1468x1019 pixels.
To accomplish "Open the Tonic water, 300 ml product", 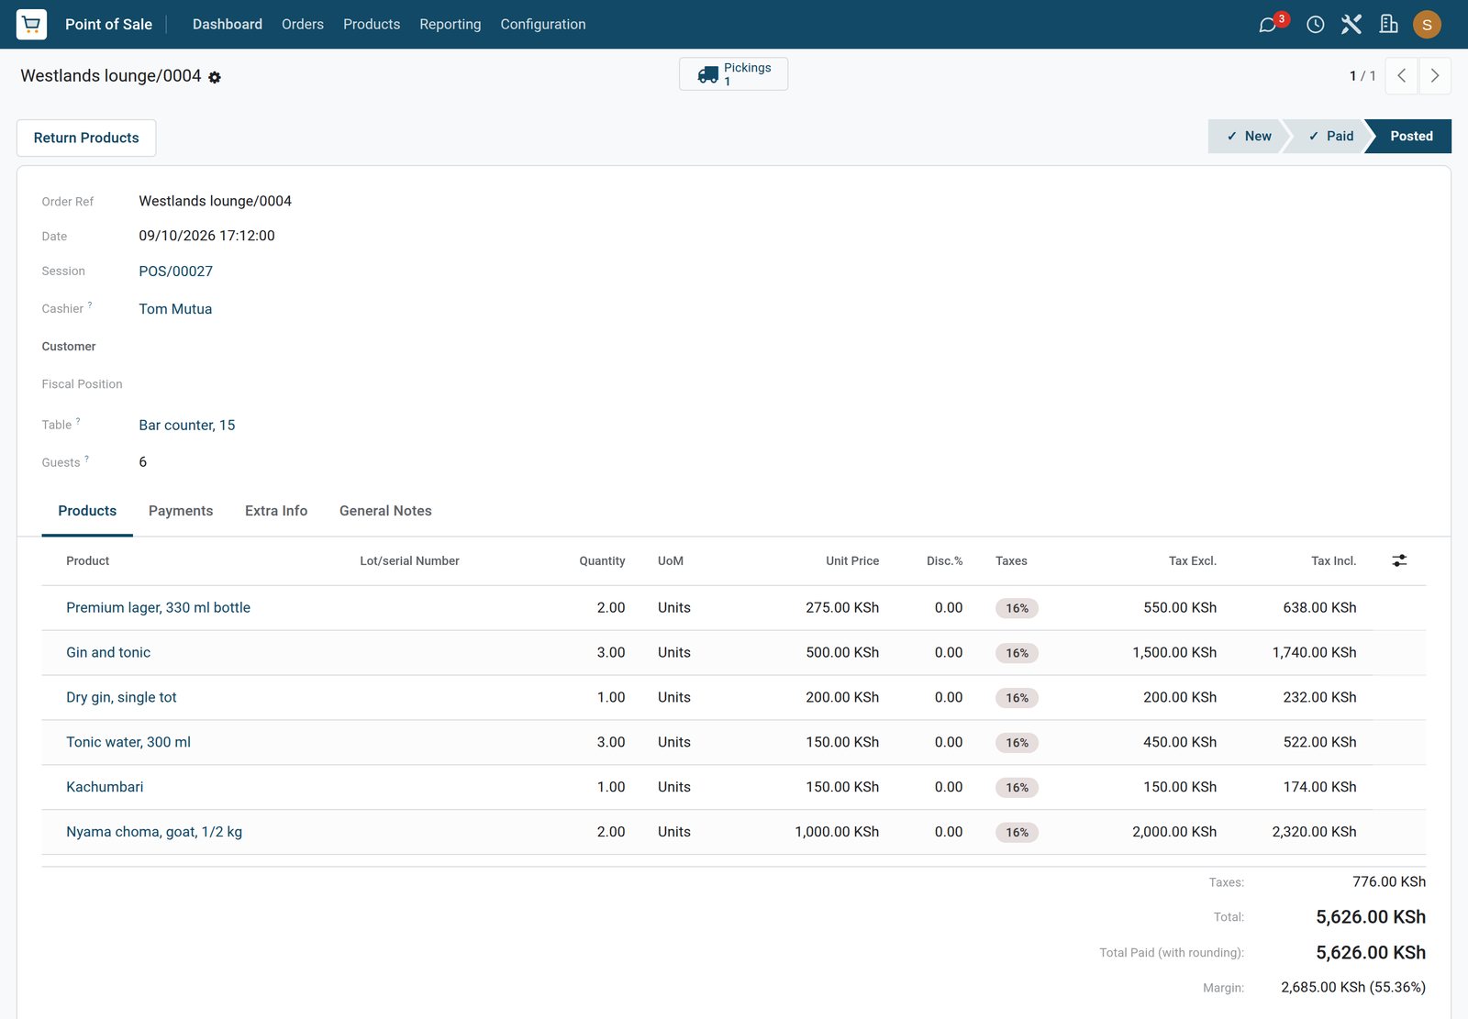I will click(x=128, y=742).
